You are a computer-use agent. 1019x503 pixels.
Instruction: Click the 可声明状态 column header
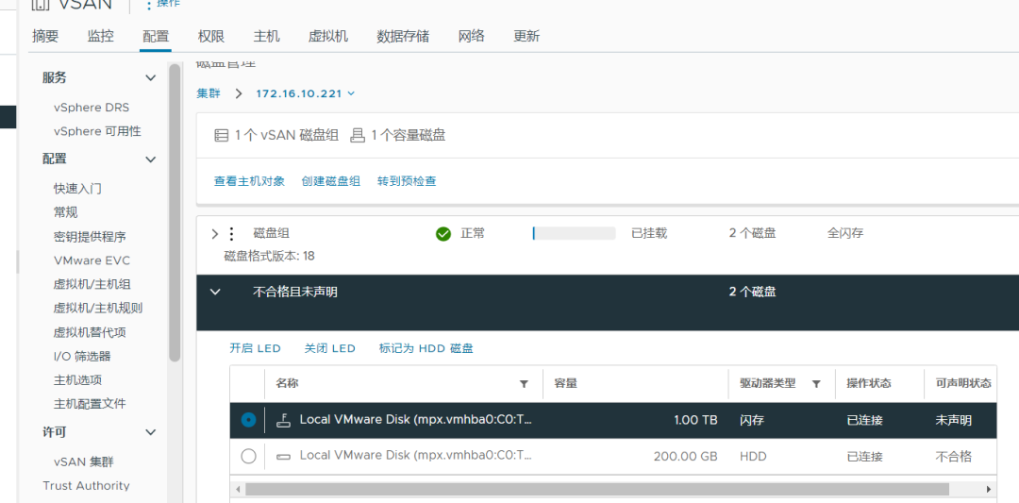coord(963,383)
